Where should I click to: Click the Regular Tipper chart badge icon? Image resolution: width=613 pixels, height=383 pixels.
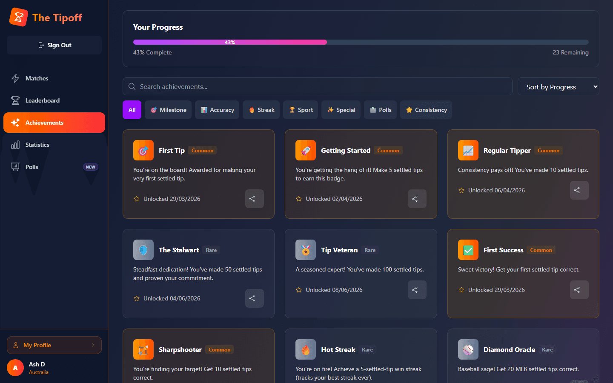tap(468, 150)
